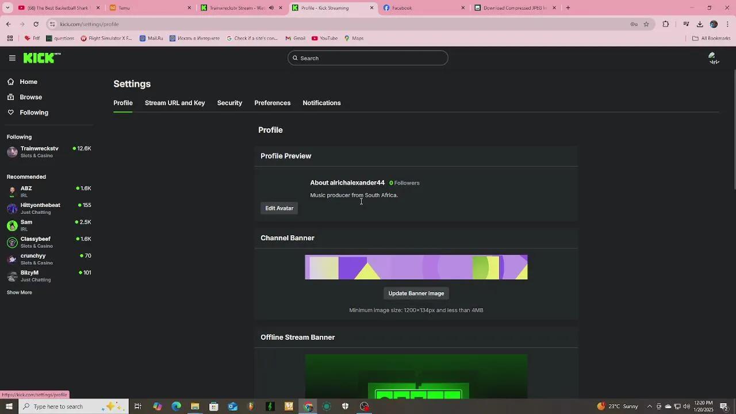Screen dimensions: 736x414
Task: Go back to previous page
Action: 8,24
